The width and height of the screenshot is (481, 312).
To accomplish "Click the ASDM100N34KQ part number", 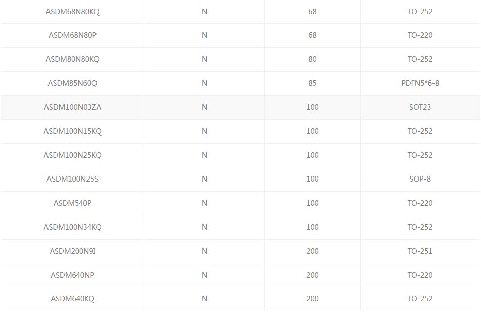I will (72, 227).
